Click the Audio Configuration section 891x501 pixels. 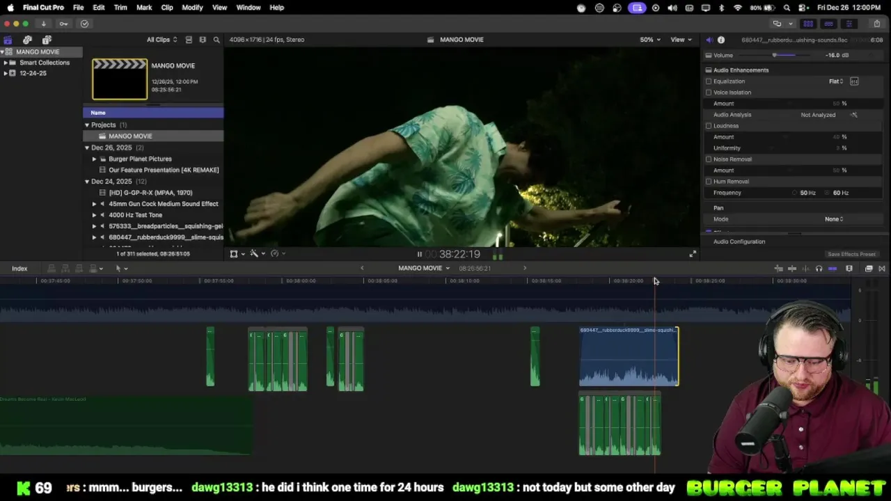coord(739,242)
